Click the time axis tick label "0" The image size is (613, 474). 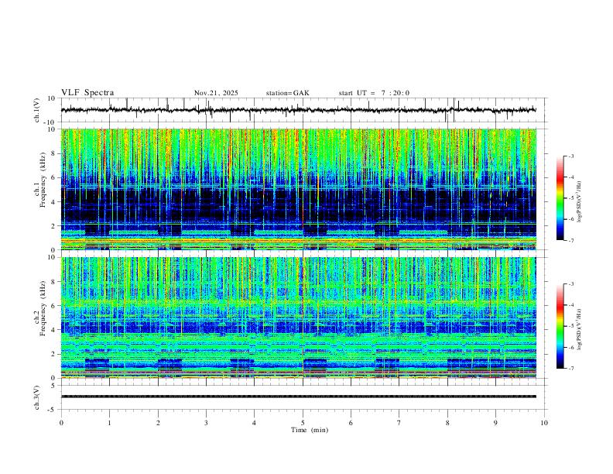coord(61,423)
